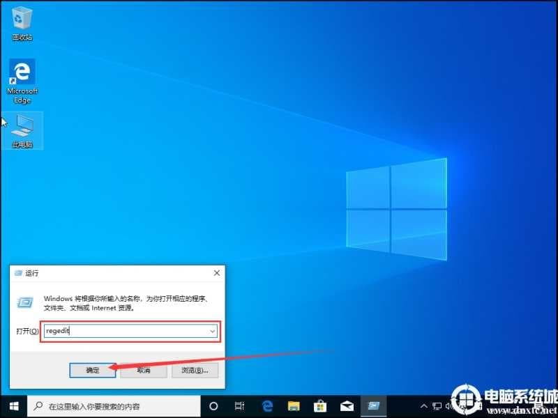Click the network icon in system tray
The height and width of the screenshot is (418, 558).
click(x=437, y=406)
